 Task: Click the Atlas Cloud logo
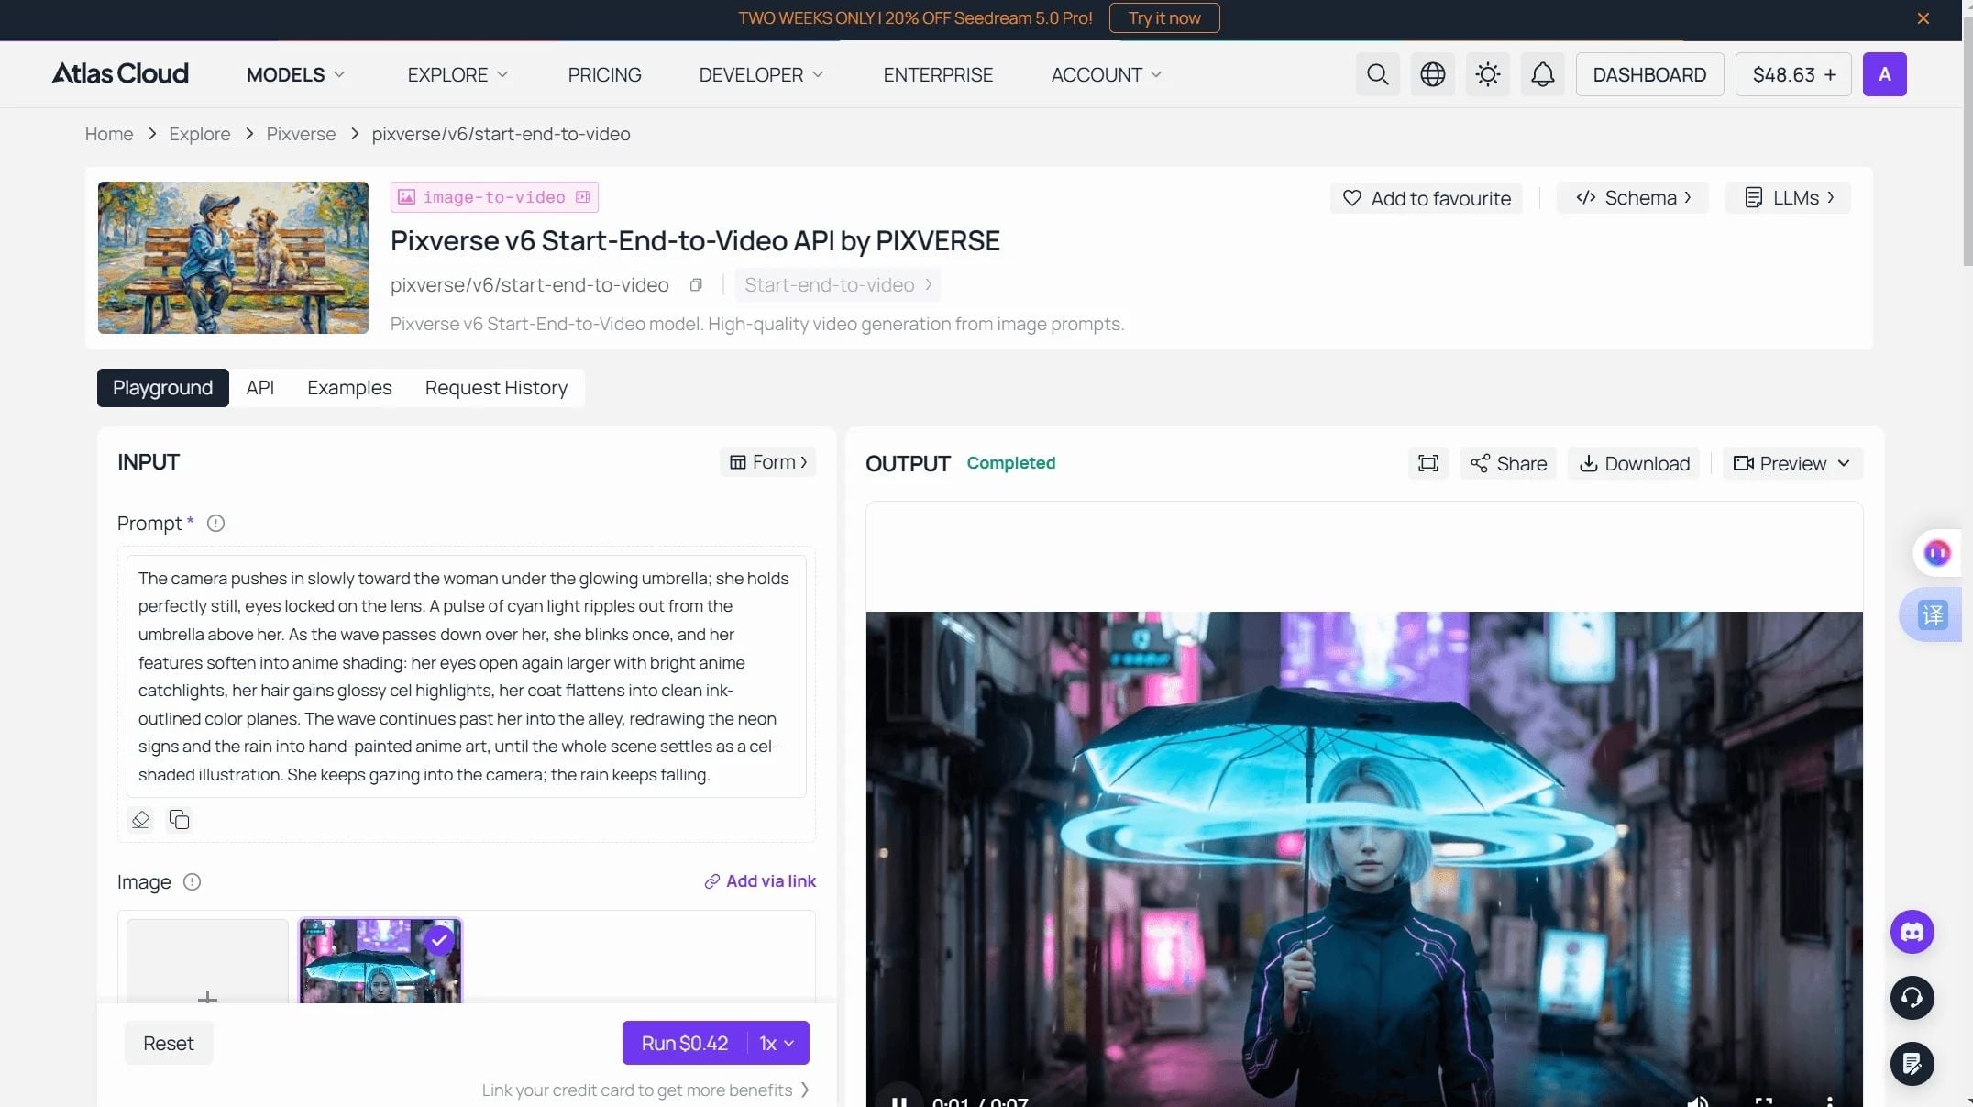coord(120,73)
